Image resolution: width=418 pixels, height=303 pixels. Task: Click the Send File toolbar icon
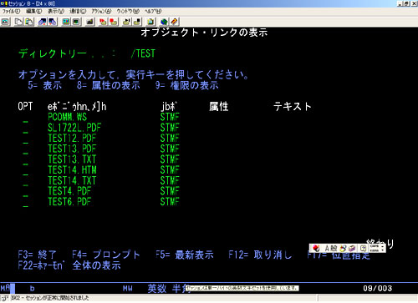43,22
